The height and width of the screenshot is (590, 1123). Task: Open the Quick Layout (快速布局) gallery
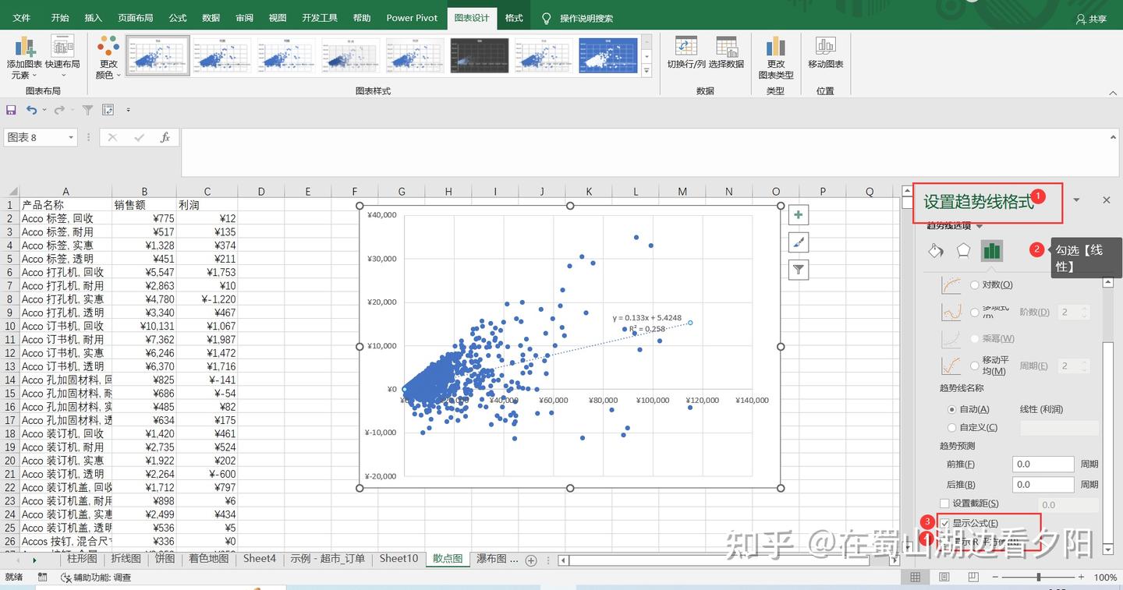point(62,58)
